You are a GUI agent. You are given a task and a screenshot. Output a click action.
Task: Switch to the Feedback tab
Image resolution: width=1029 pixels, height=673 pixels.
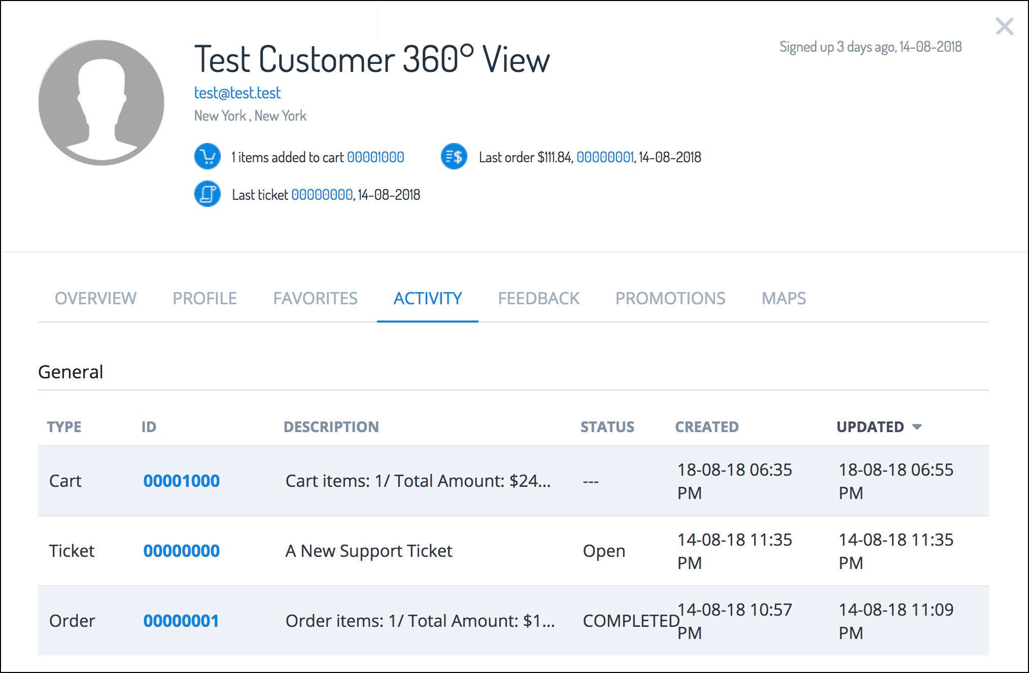click(538, 298)
